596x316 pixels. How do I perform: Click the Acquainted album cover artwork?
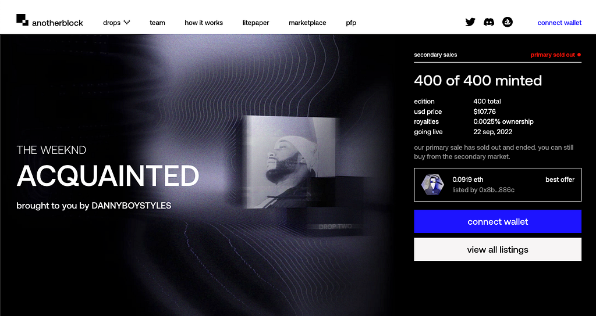pyautogui.click(x=289, y=162)
